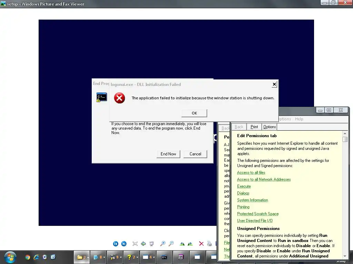353x264 pixels.
Task: Click the fourth quick launch icon after Media Player
Action: [53, 257]
